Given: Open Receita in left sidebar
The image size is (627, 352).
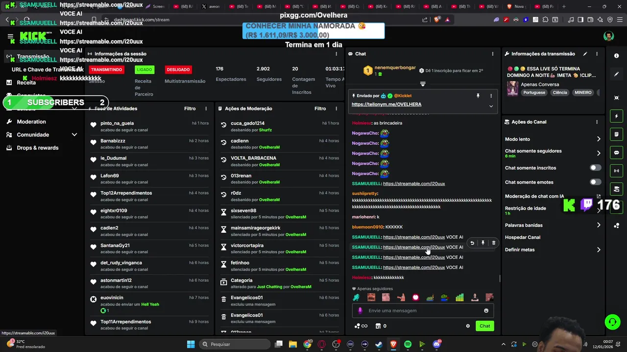Looking at the screenshot, I should tap(26, 83).
